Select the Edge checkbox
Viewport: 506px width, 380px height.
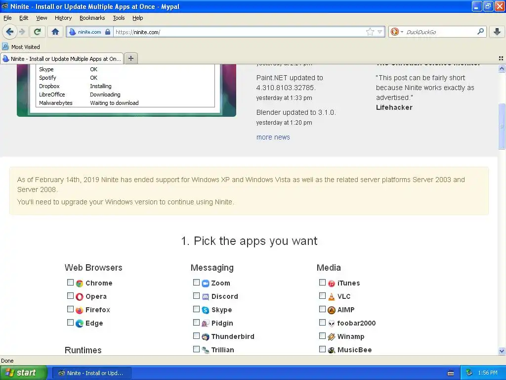point(70,323)
